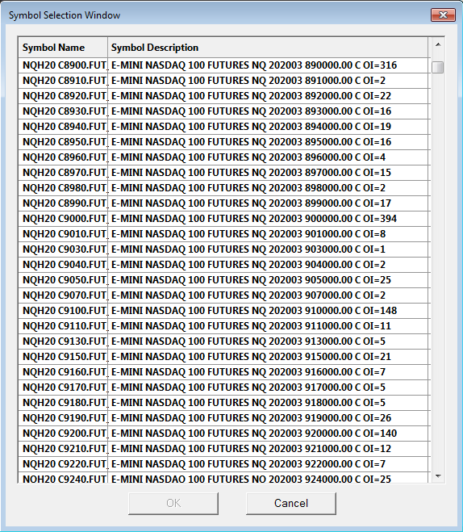Click Symbol Description column header
The image size is (463, 532).
[x=268, y=48]
